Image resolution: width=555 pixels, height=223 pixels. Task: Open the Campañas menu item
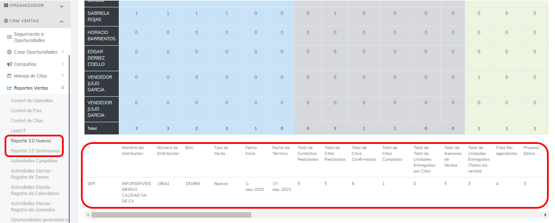(x=25, y=64)
